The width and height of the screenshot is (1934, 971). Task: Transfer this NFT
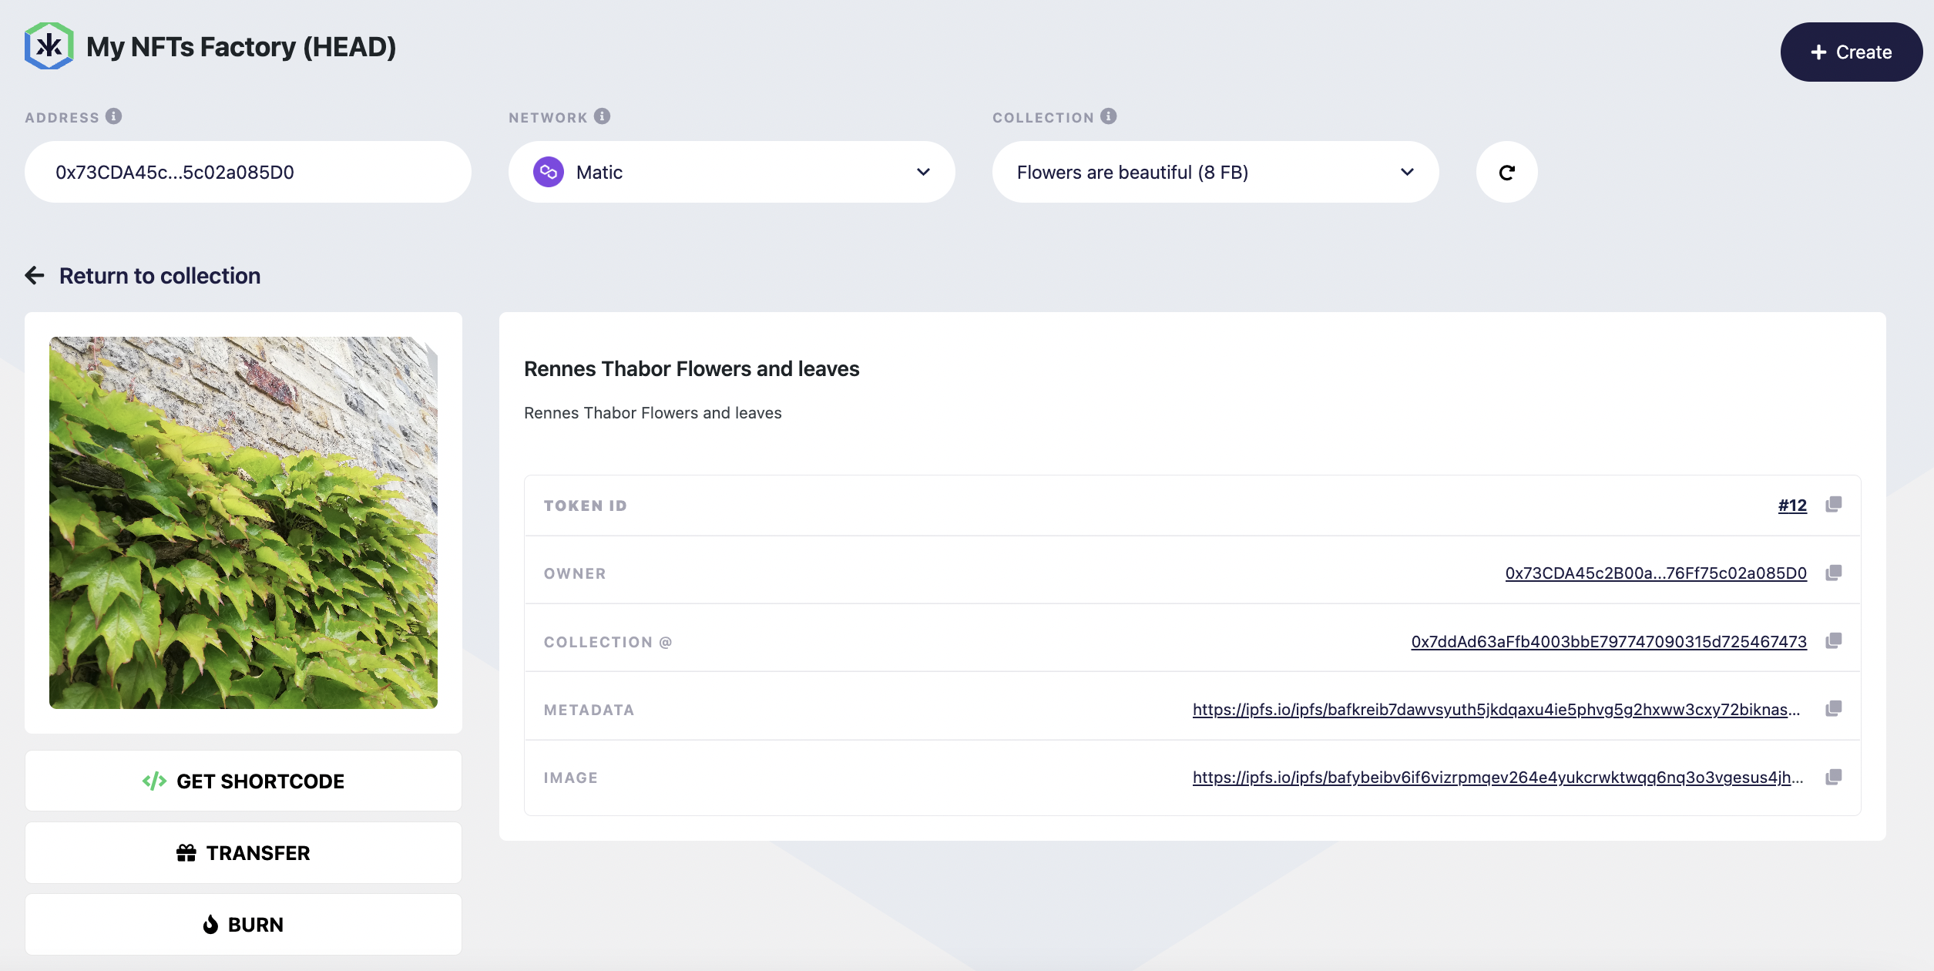tap(243, 852)
